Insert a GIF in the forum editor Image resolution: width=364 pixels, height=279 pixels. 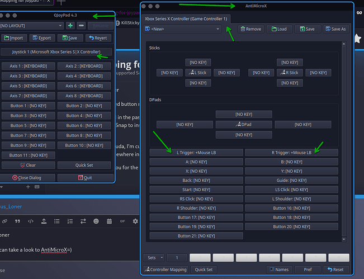click(x=122, y=221)
